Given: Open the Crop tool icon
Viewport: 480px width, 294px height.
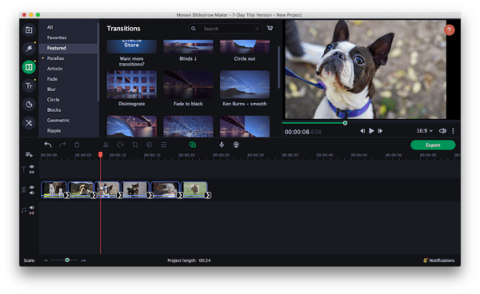Looking at the screenshot, I should click(x=135, y=145).
